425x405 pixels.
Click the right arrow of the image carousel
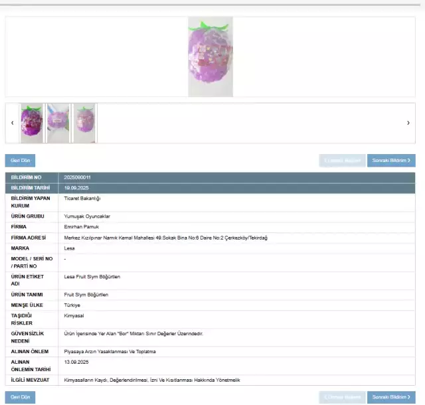[408, 123]
